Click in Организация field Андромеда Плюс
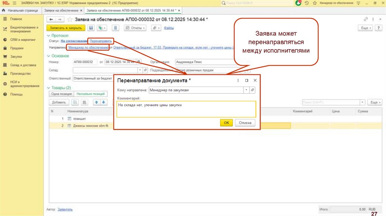The height and width of the screenshot is (216, 386). [x=207, y=62]
